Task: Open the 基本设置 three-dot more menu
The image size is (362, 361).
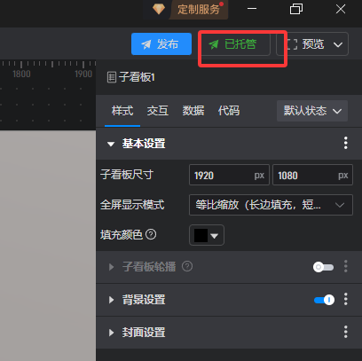Action: click(x=346, y=144)
